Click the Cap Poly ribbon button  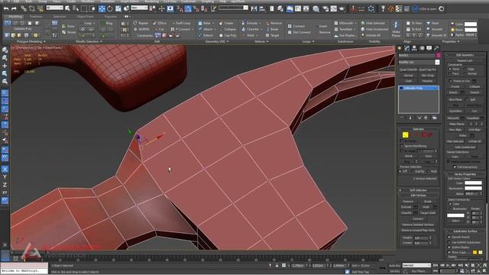tap(228, 36)
